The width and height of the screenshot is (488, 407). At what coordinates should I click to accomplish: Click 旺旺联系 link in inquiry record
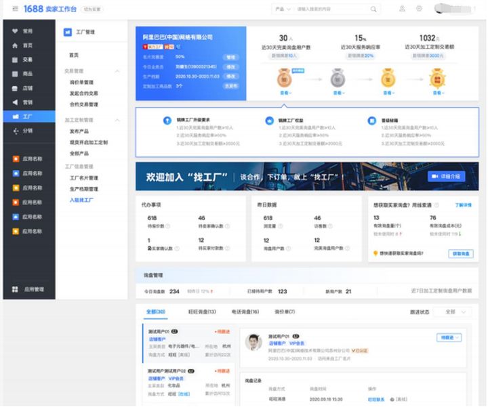(376, 400)
